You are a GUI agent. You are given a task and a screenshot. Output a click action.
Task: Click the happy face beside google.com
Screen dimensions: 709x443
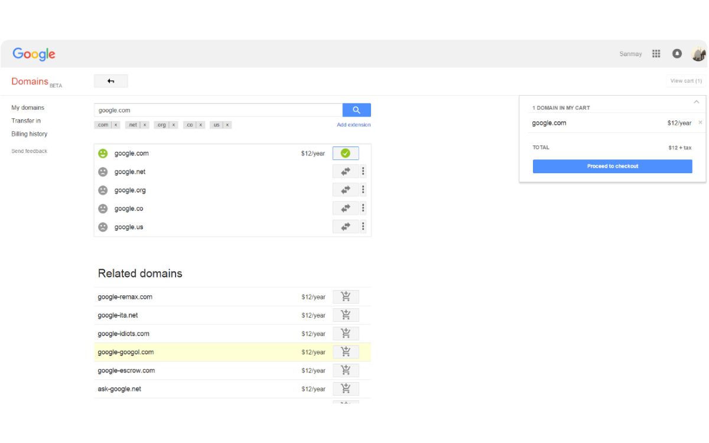(103, 154)
